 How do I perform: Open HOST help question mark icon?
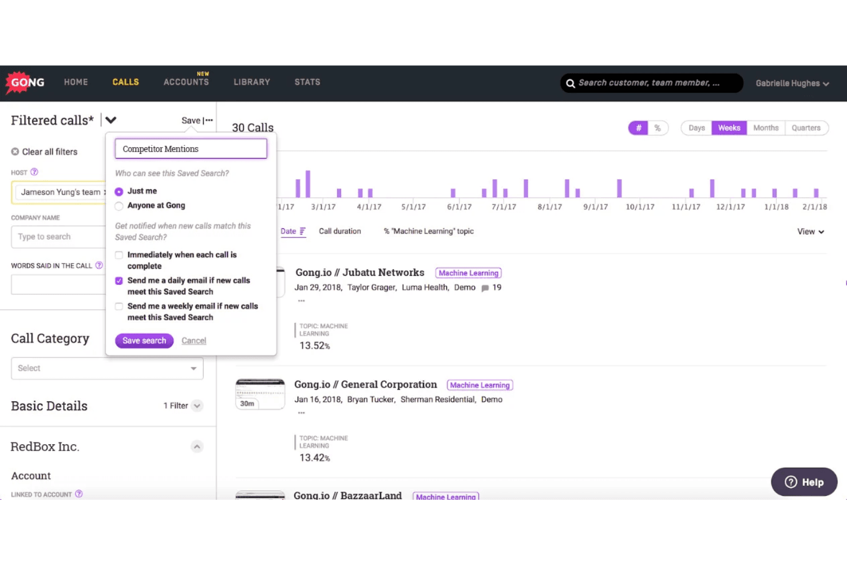click(34, 172)
